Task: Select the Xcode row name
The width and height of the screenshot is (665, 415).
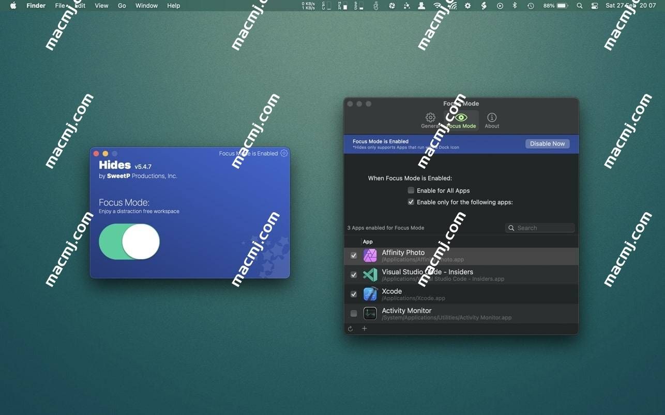Action: coord(392,291)
